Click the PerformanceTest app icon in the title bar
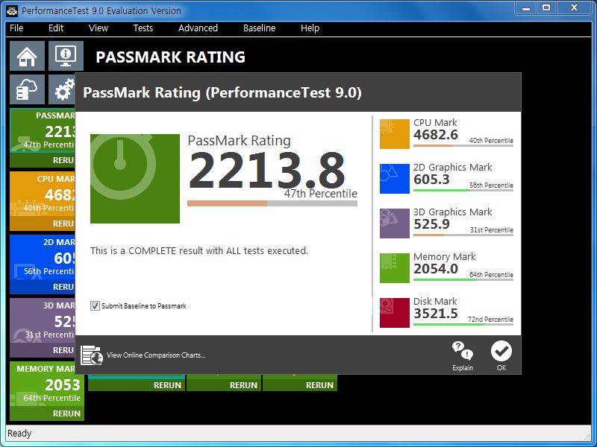The width and height of the screenshot is (597, 447). tap(12, 10)
